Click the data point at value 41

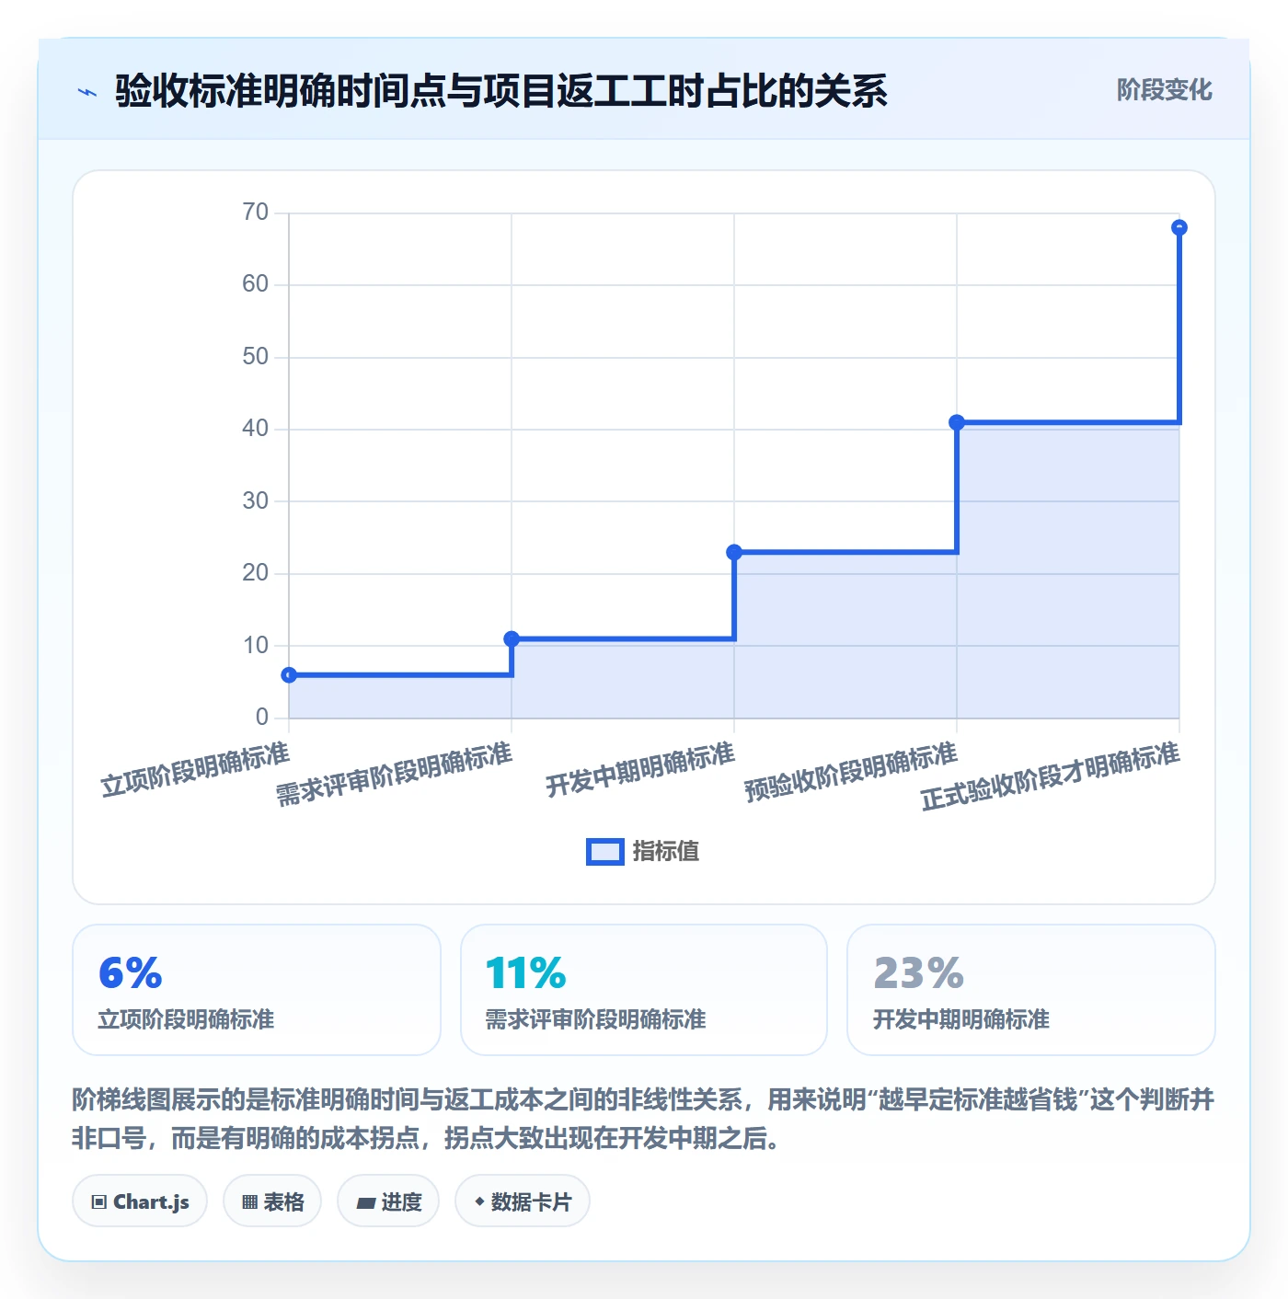tap(957, 422)
